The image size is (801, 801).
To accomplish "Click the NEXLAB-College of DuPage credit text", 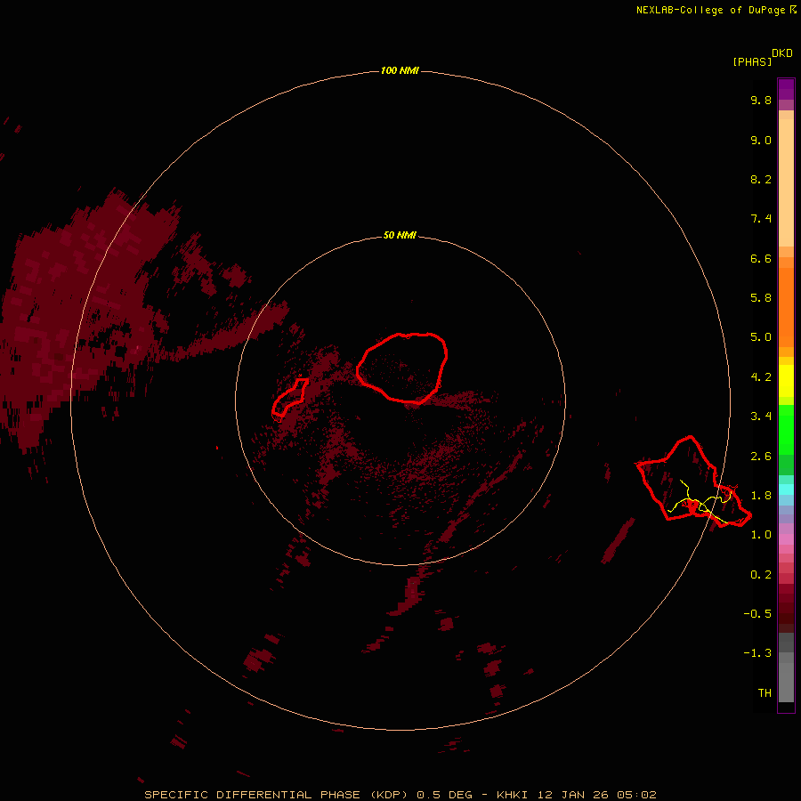I will tap(716, 10).
